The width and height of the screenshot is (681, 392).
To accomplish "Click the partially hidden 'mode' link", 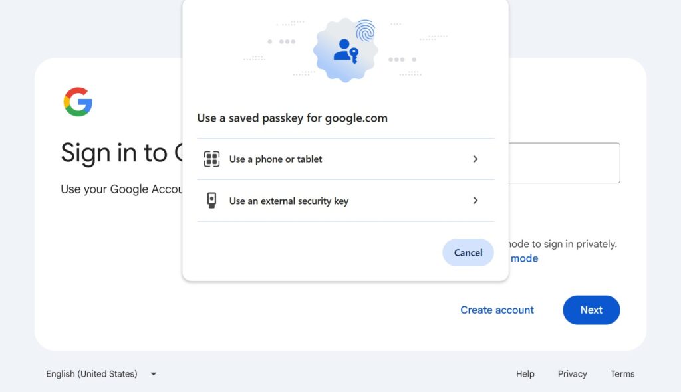I will tap(524, 258).
